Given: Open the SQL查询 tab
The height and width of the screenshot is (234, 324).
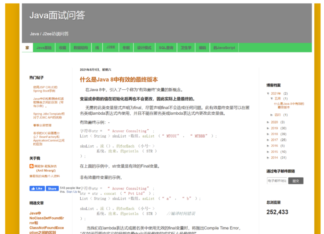Looking at the screenshot, I should (166, 48).
